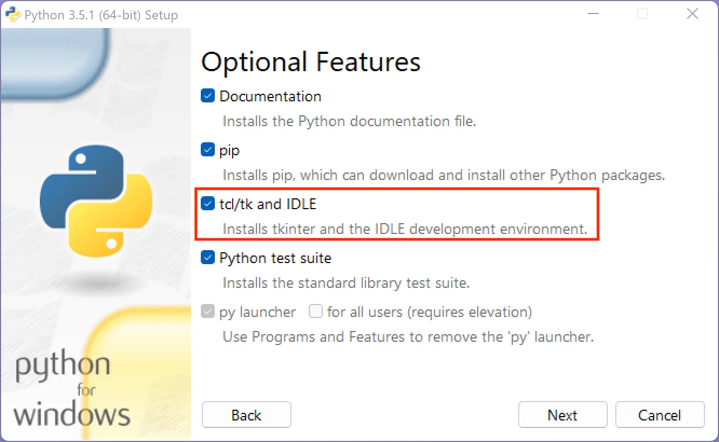The image size is (719, 442).
Task: Click the highlighted tcl/tk checkmark icon
Action: [207, 203]
